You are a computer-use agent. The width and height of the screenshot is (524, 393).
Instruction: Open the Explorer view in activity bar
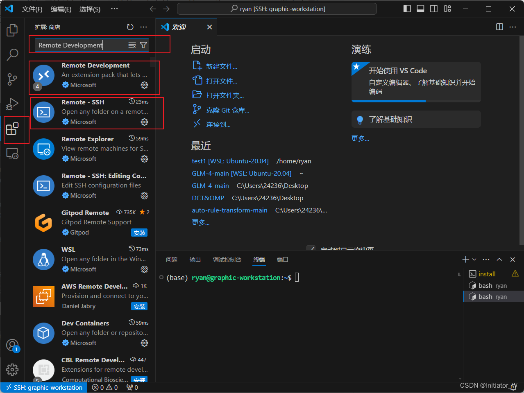(12, 30)
